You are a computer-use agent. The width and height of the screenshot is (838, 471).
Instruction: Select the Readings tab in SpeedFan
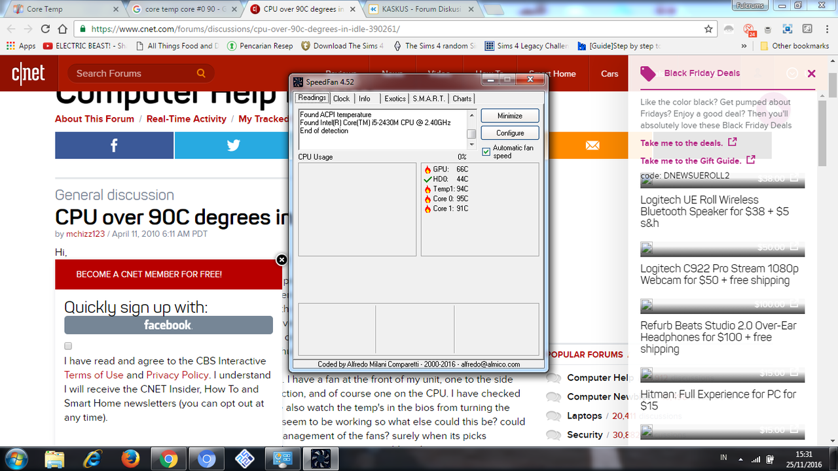click(x=312, y=98)
